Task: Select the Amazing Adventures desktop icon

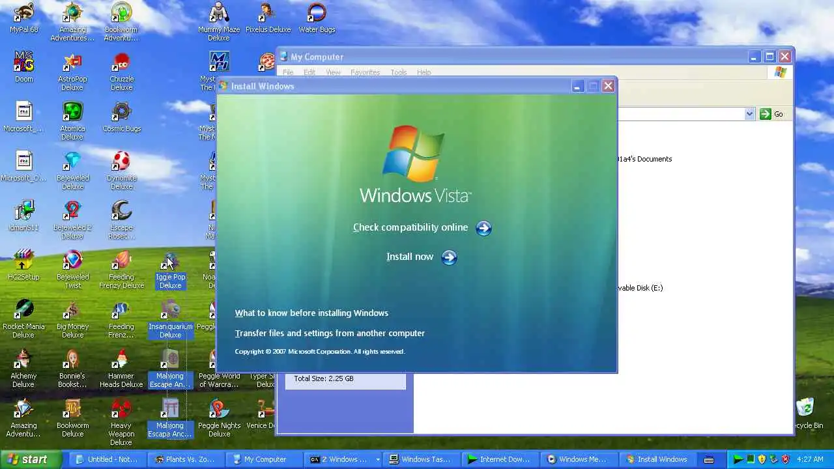Action: point(72,22)
